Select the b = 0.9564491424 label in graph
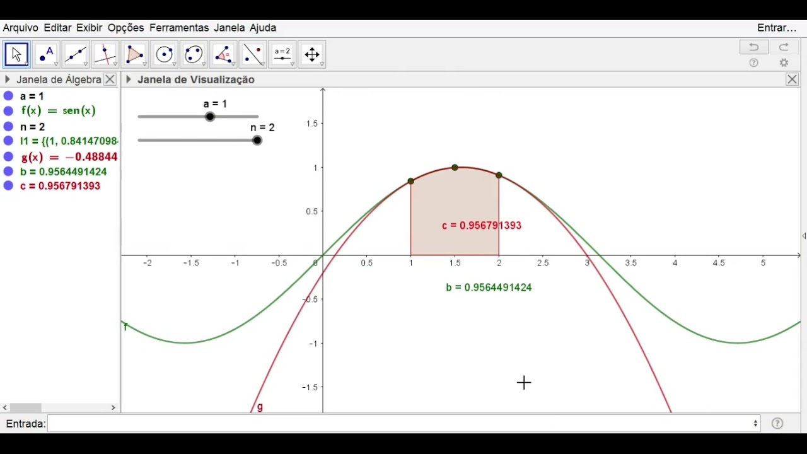Image resolution: width=807 pixels, height=454 pixels. 489,288
